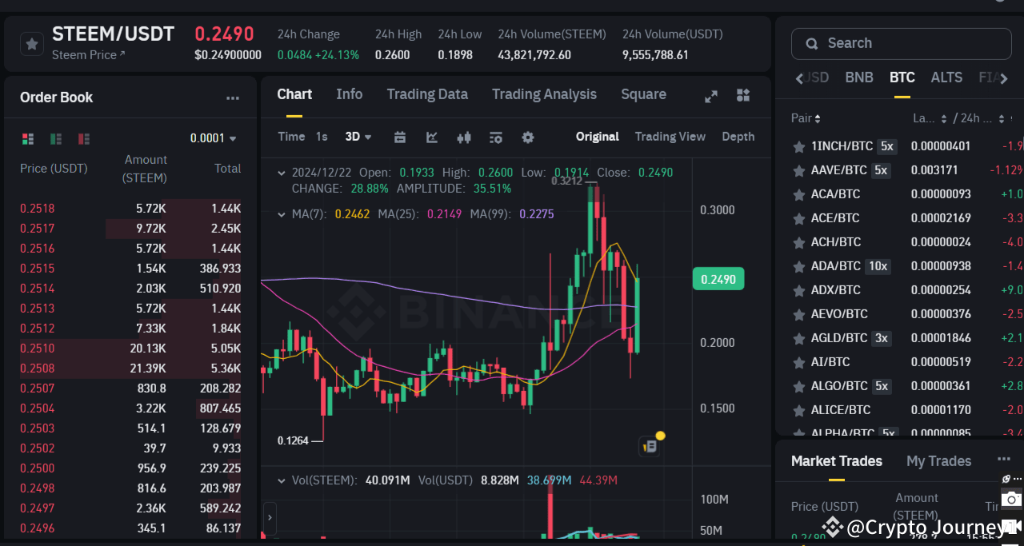
Task: Switch to the BNB market list
Action: 858,78
